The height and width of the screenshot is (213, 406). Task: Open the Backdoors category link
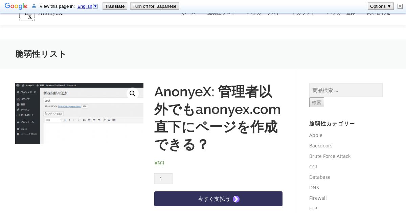pyautogui.click(x=321, y=146)
